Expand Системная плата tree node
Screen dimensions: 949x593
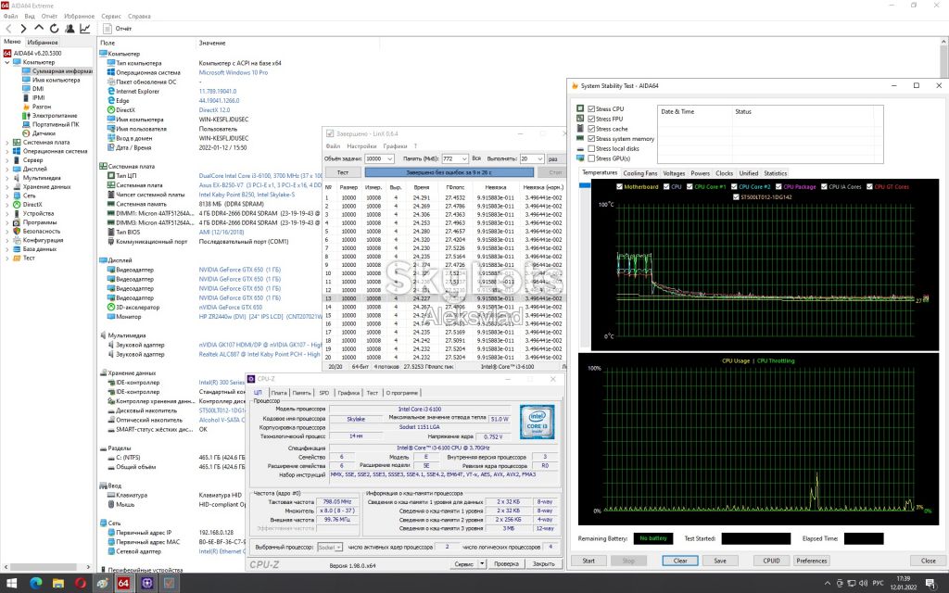click(7, 142)
